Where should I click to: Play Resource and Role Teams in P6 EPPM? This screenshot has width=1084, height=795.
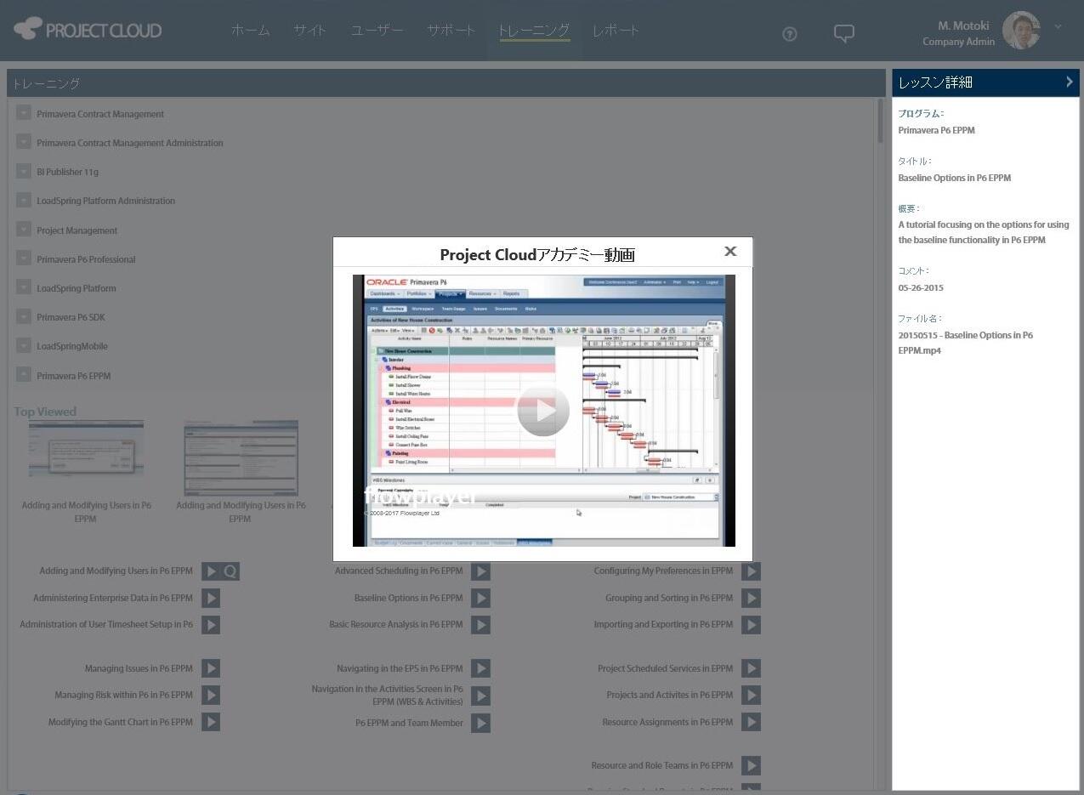(751, 766)
